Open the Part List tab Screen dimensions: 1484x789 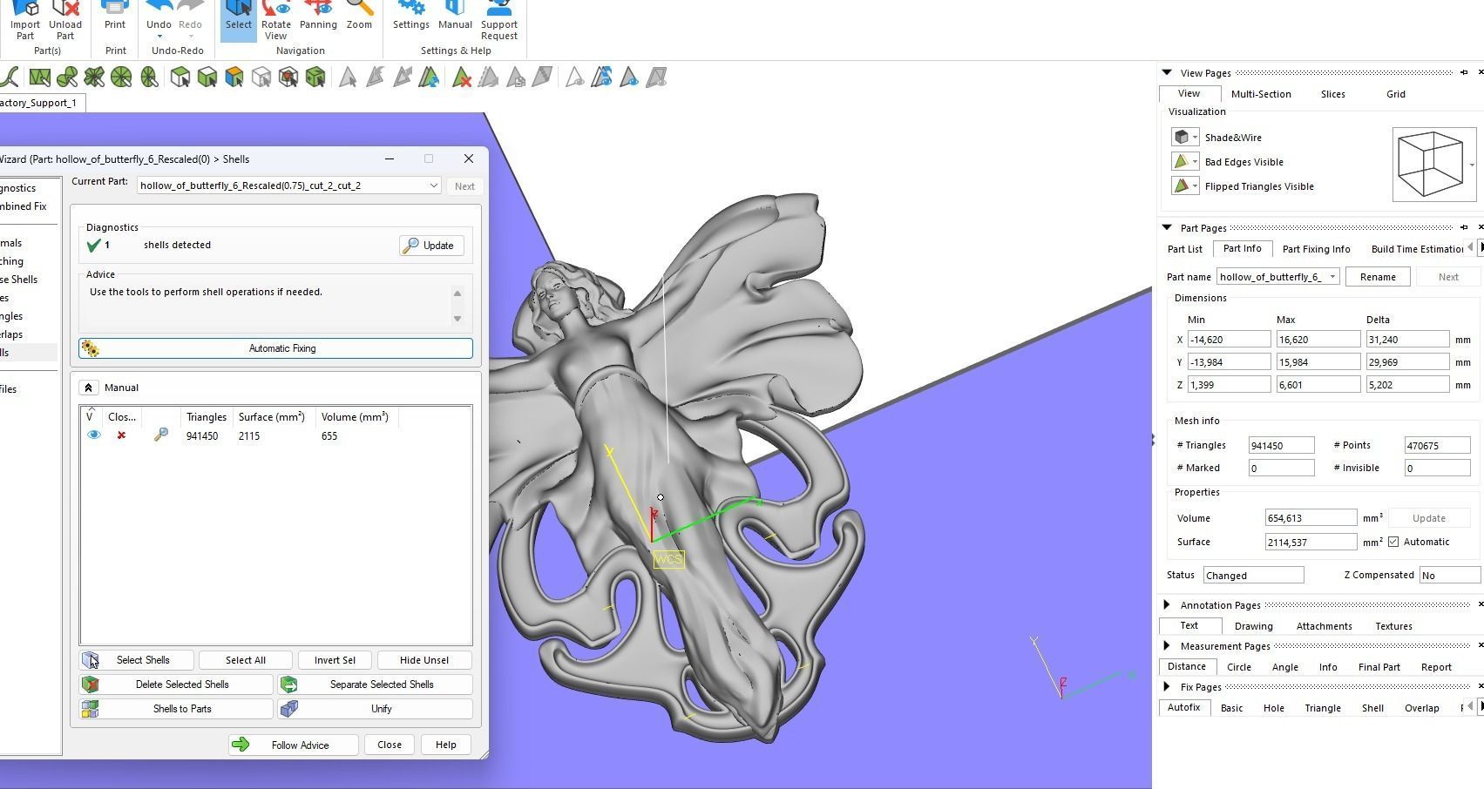1184,249
